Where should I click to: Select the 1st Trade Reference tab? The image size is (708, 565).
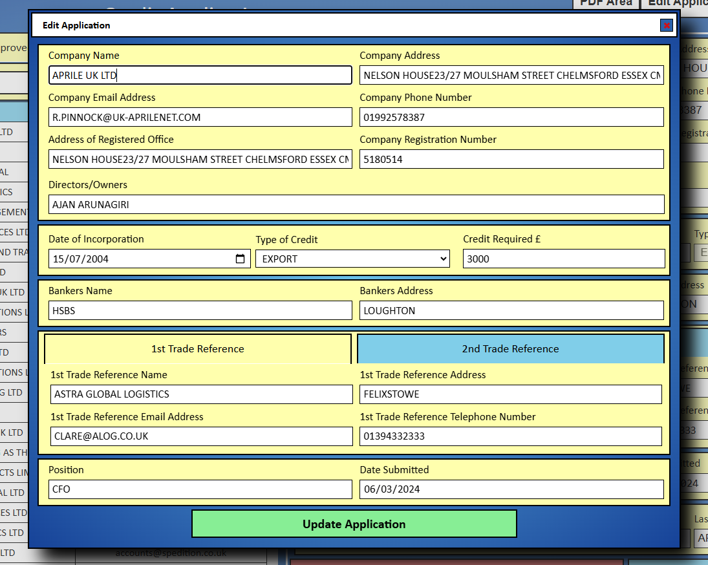point(197,348)
